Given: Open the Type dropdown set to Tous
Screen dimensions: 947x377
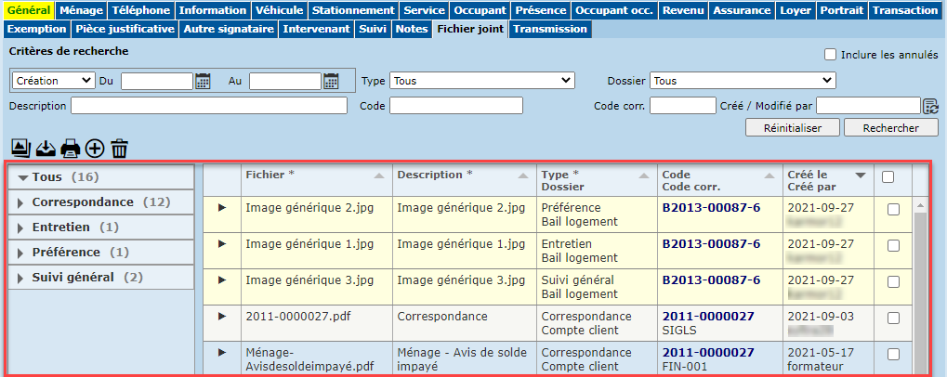Looking at the screenshot, I should point(481,81).
